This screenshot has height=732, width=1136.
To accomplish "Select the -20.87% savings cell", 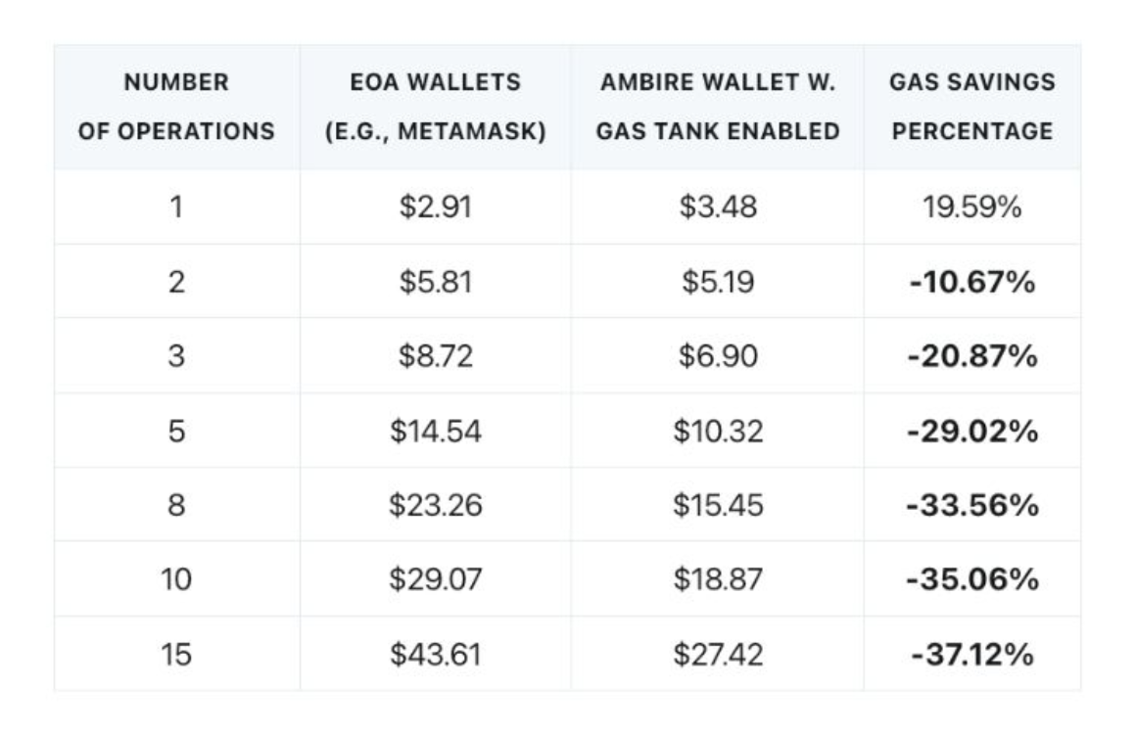I will [972, 356].
